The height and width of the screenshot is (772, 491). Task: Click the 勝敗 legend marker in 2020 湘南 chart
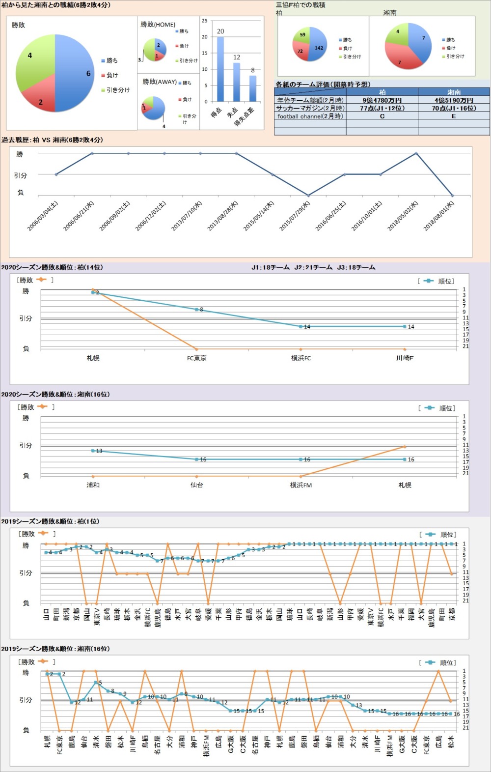(42, 407)
